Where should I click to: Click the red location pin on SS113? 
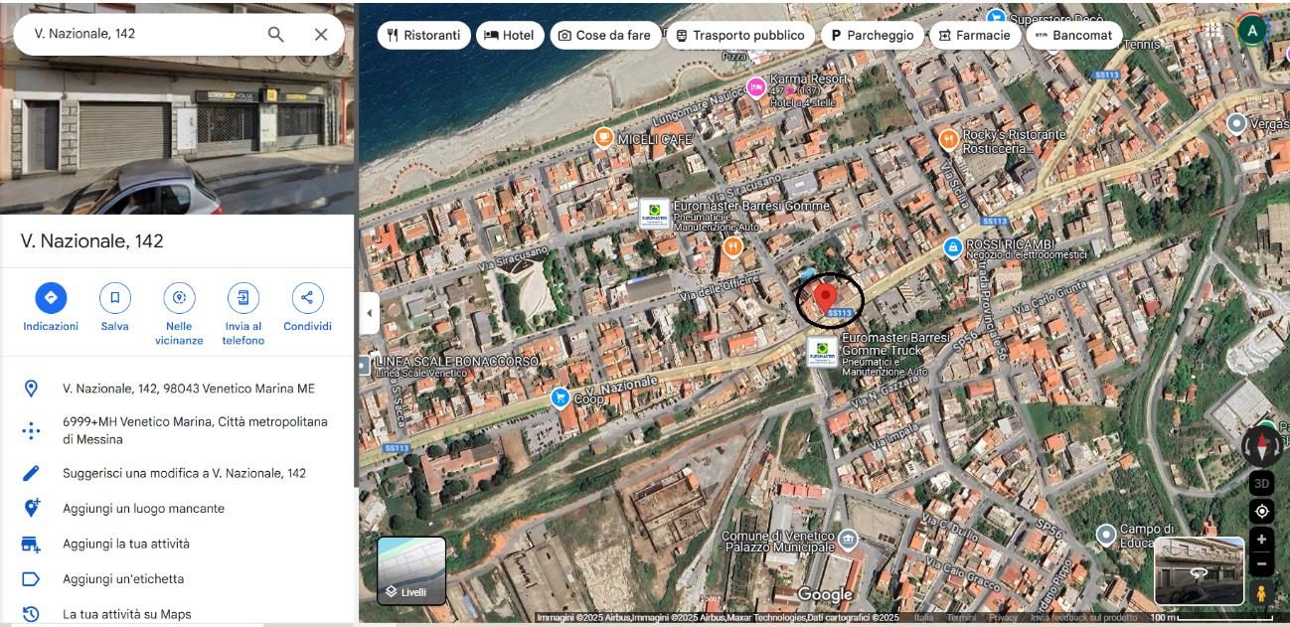click(825, 296)
